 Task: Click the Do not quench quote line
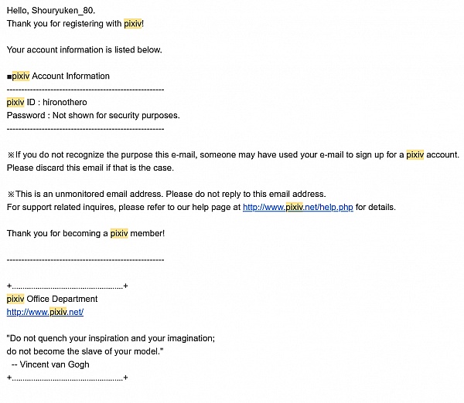pos(111,338)
